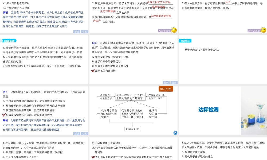Click option B. 绿色化学的核心
This screenshot has width=267, height=160.
[34, 106]
